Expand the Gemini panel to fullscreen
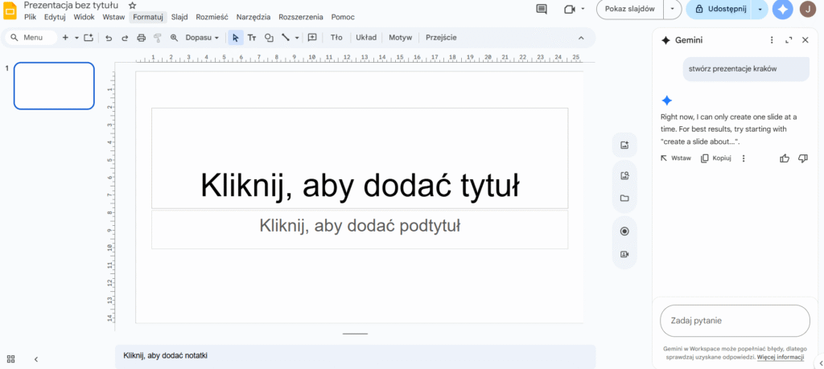824x369 pixels. point(789,40)
